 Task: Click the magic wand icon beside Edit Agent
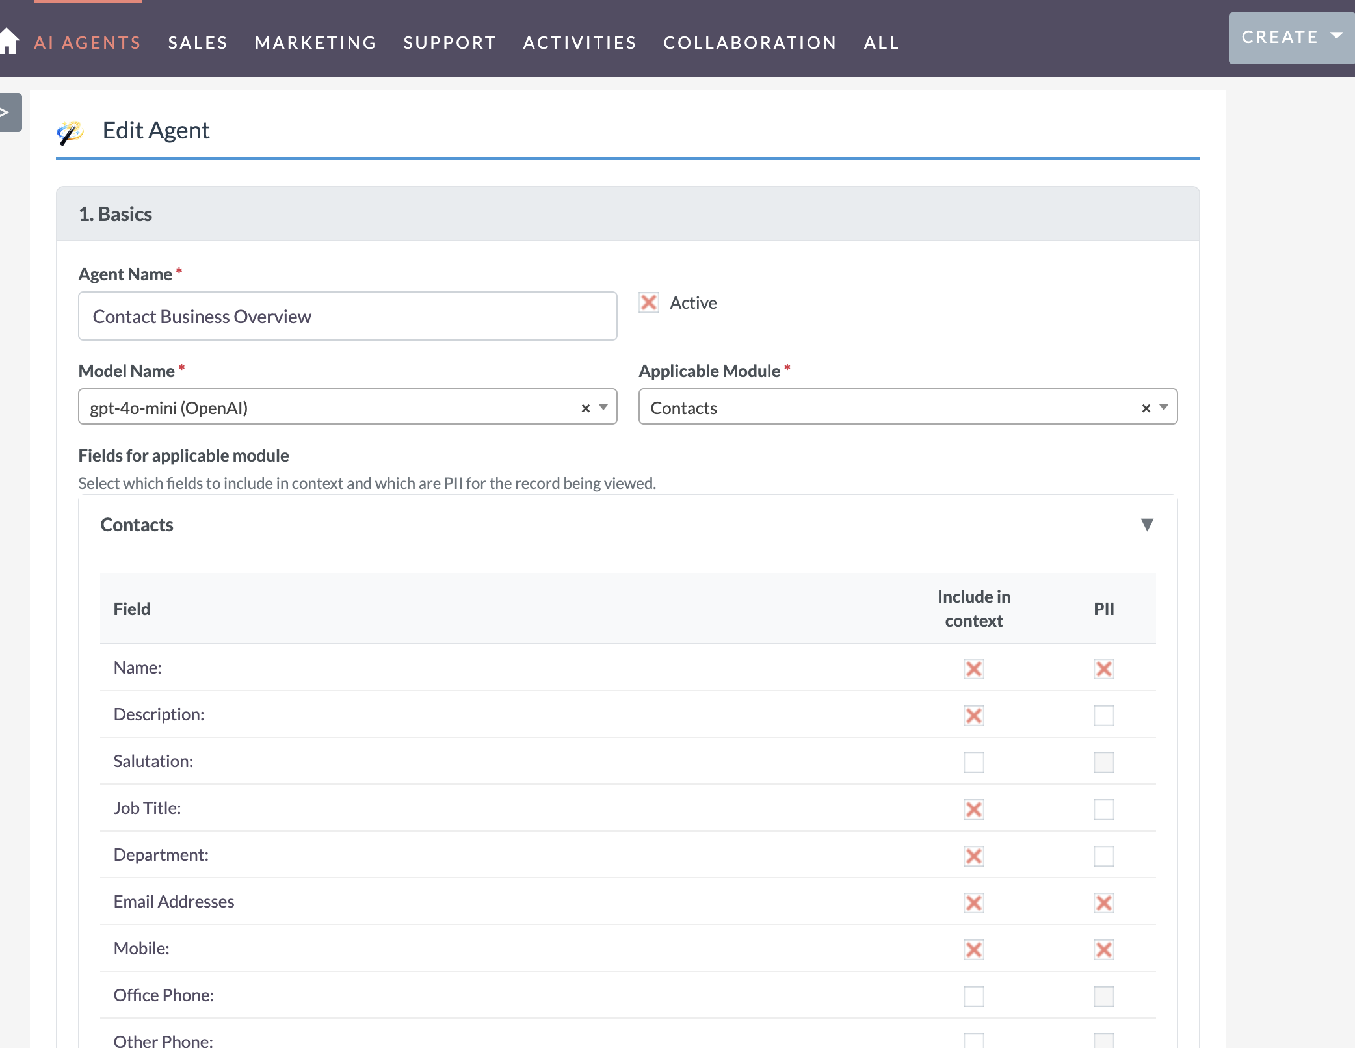click(x=70, y=133)
